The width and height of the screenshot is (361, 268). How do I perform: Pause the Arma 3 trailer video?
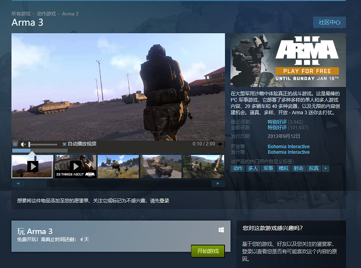[x=15, y=144]
